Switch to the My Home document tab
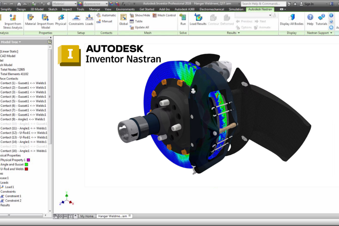 tap(87, 216)
